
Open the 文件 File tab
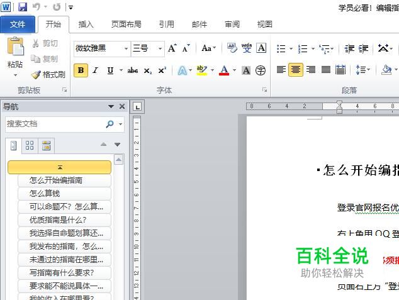(x=18, y=25)
